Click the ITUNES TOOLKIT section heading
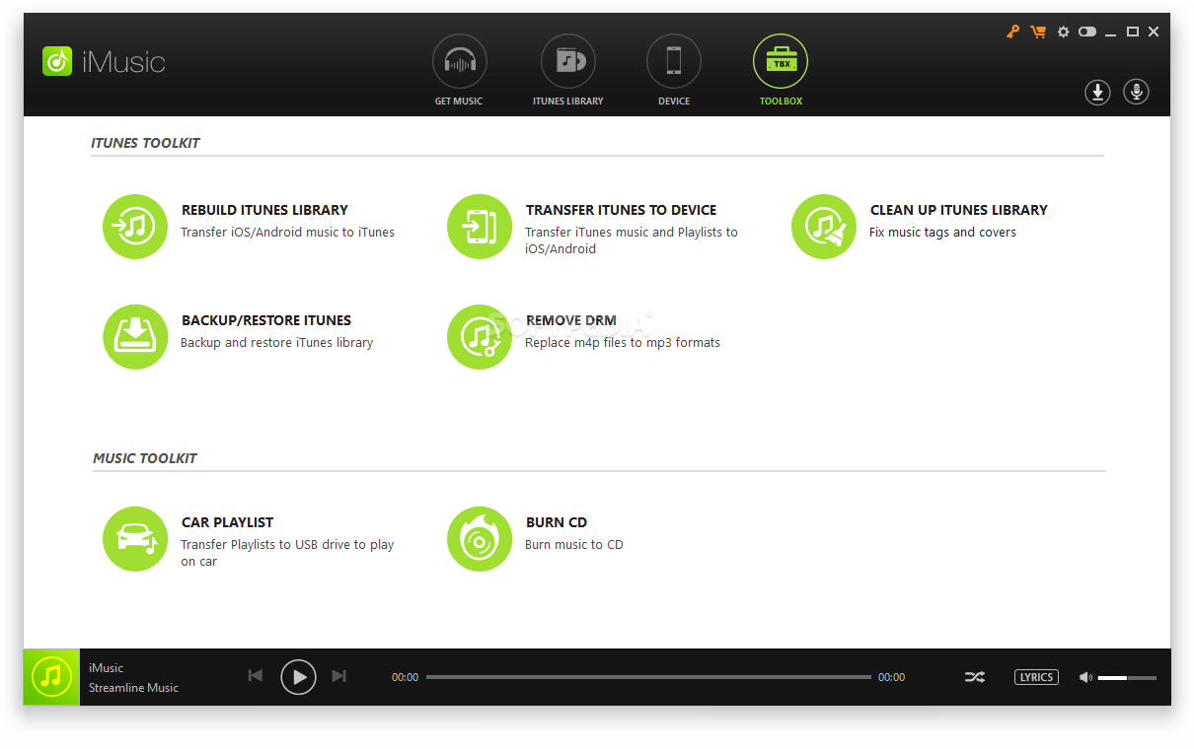Image resolution: width=1194 pixels, height=749 pixels. click(145, 143)
